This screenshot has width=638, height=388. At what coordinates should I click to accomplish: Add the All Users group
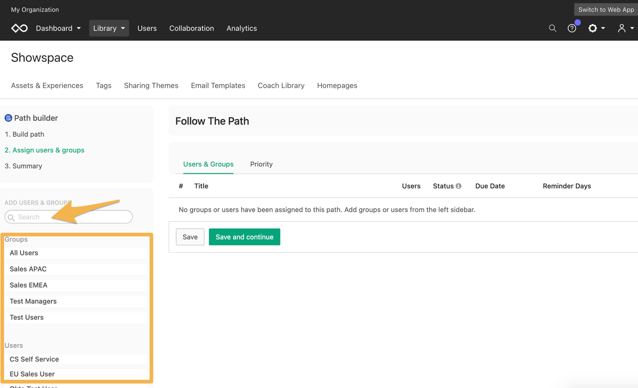pos(76,253)
